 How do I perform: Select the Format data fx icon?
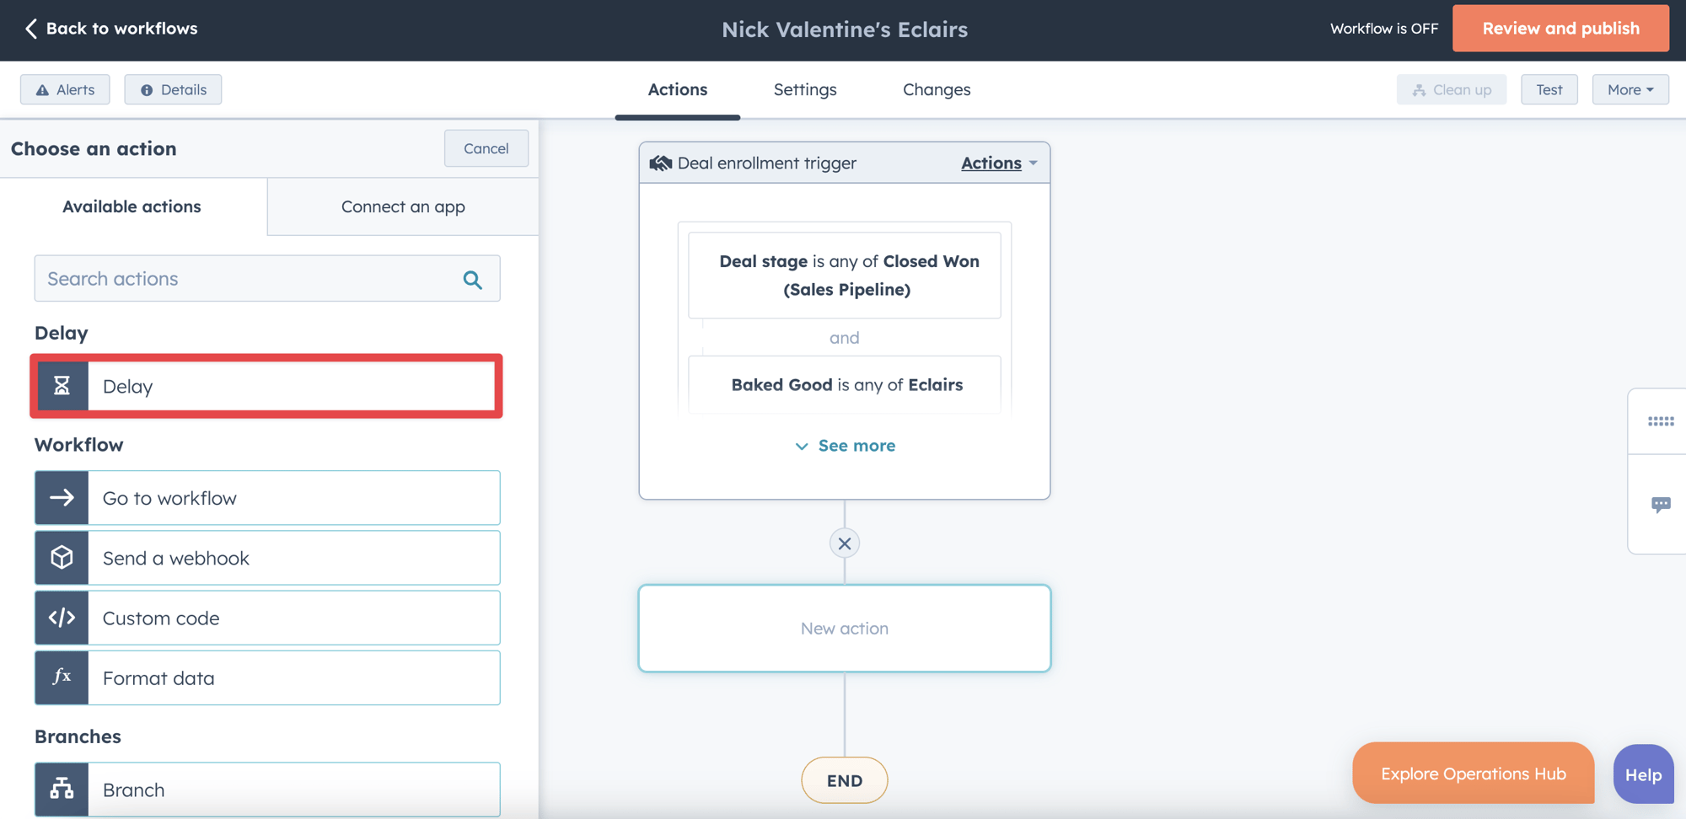(61, 677)
